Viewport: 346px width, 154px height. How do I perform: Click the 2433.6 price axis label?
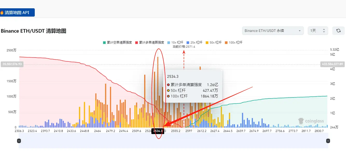pyautogui.click(x=71, y=131)
